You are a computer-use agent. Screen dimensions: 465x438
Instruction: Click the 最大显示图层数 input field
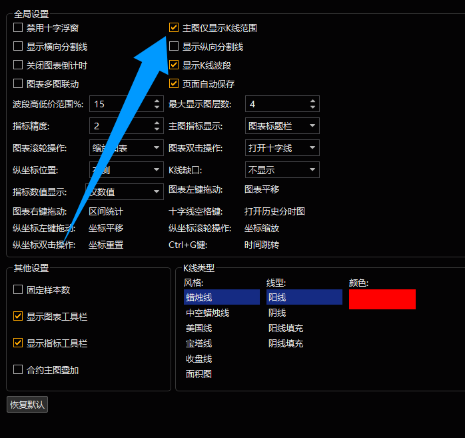[x=276, y=104]
